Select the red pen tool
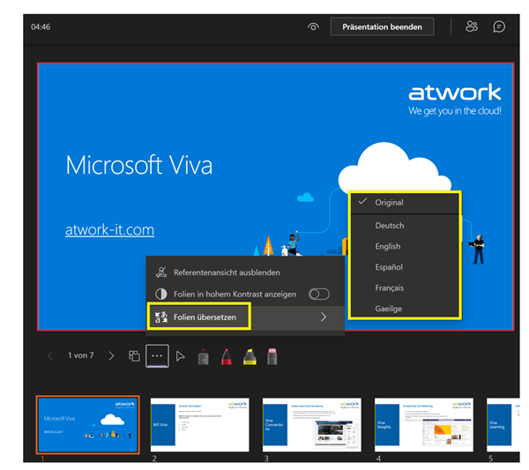Image resolution: width=529 pixels, height=470 pixels. point(227,356)
